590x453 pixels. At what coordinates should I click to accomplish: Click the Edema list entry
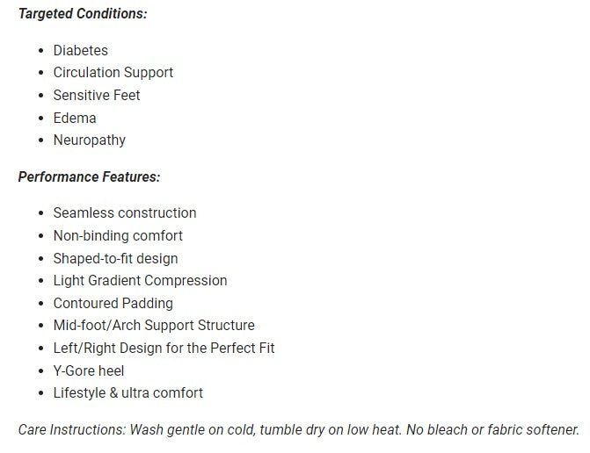click(75, 118)
